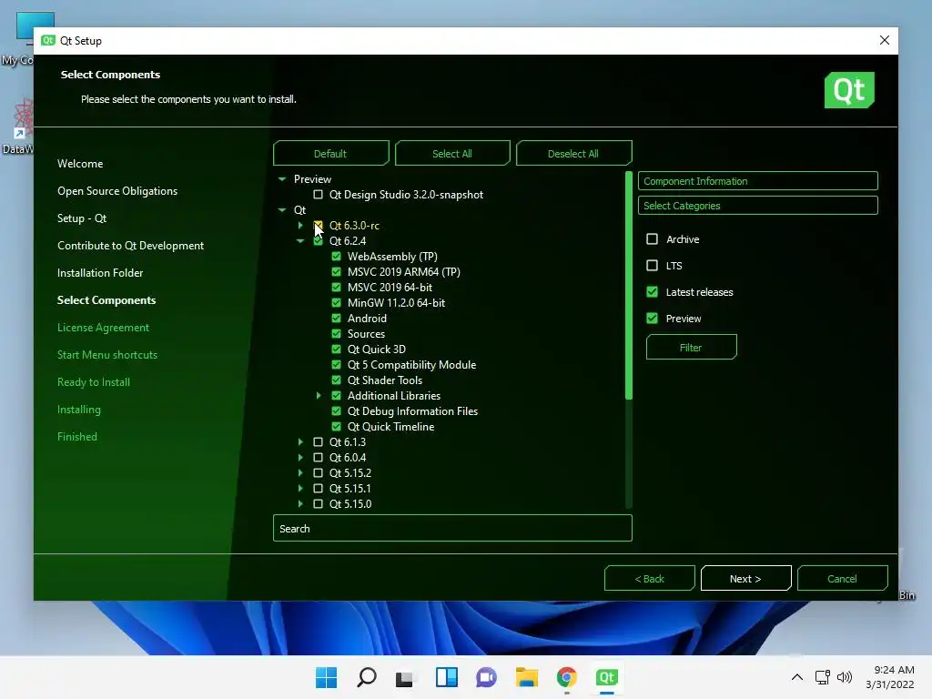Click the component Search field
Image resolution: width=932 pixels, height=699 pixels.
click(451, 529)
